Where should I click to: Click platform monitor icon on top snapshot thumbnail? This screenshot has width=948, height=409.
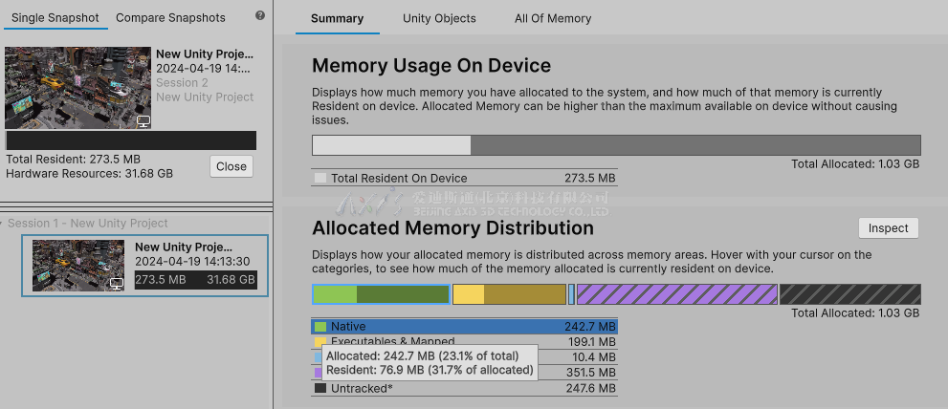point(143,121)
